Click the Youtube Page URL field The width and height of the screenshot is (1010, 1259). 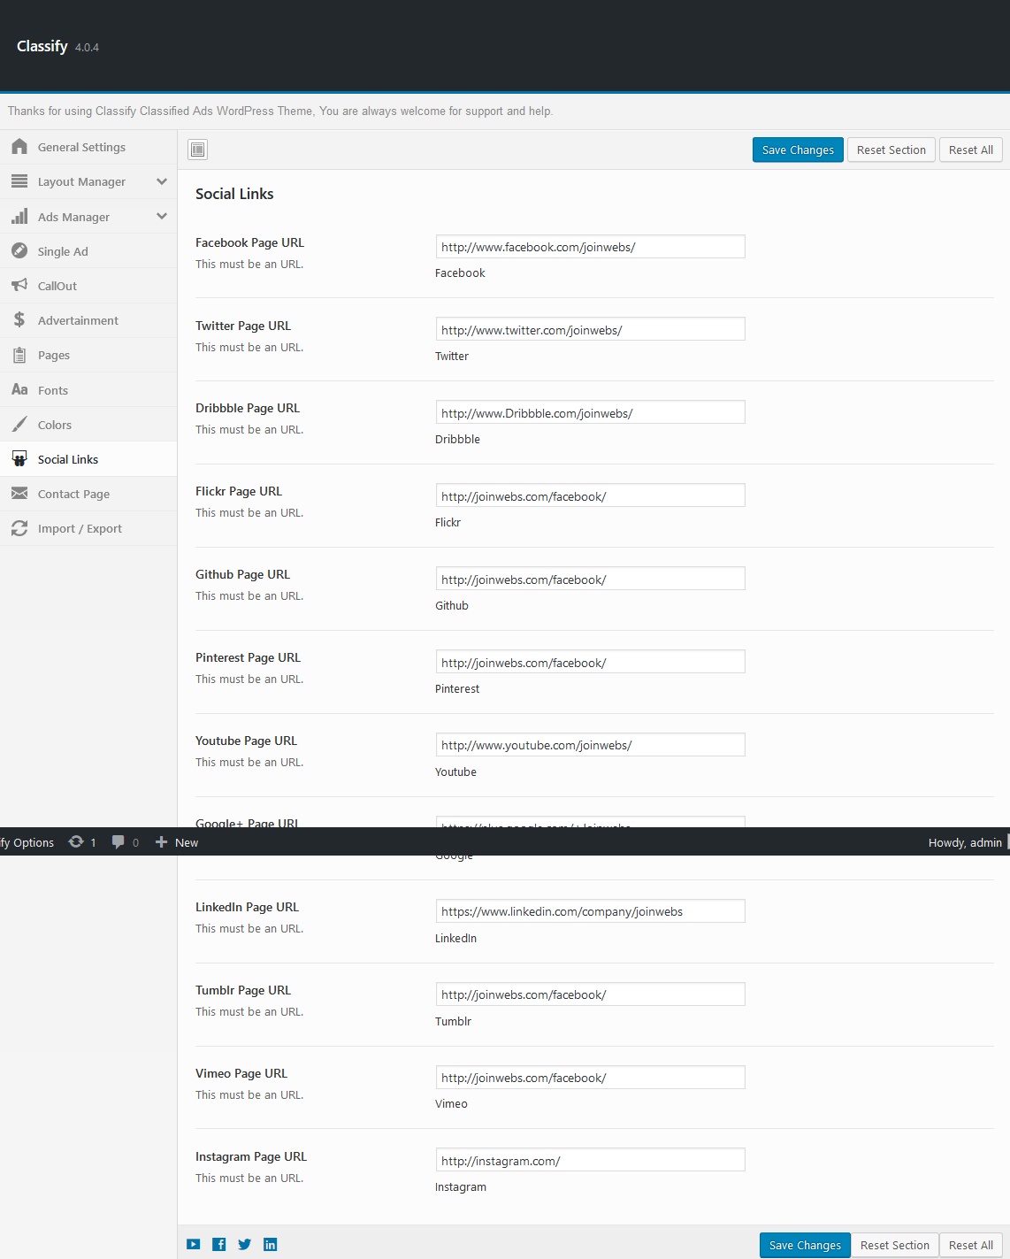(x=590, y=745)
